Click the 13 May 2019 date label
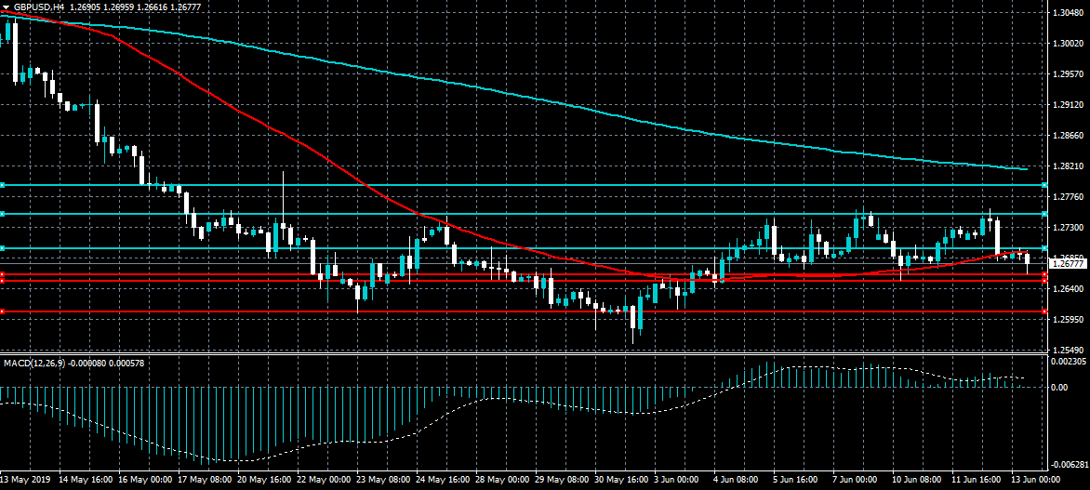This screenshot has height=490, width=1090. pos(23,480)
